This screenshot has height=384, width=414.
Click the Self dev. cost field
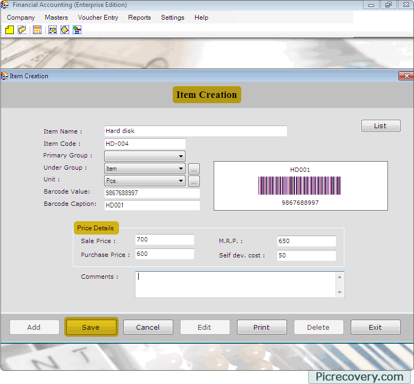[307, 255]
